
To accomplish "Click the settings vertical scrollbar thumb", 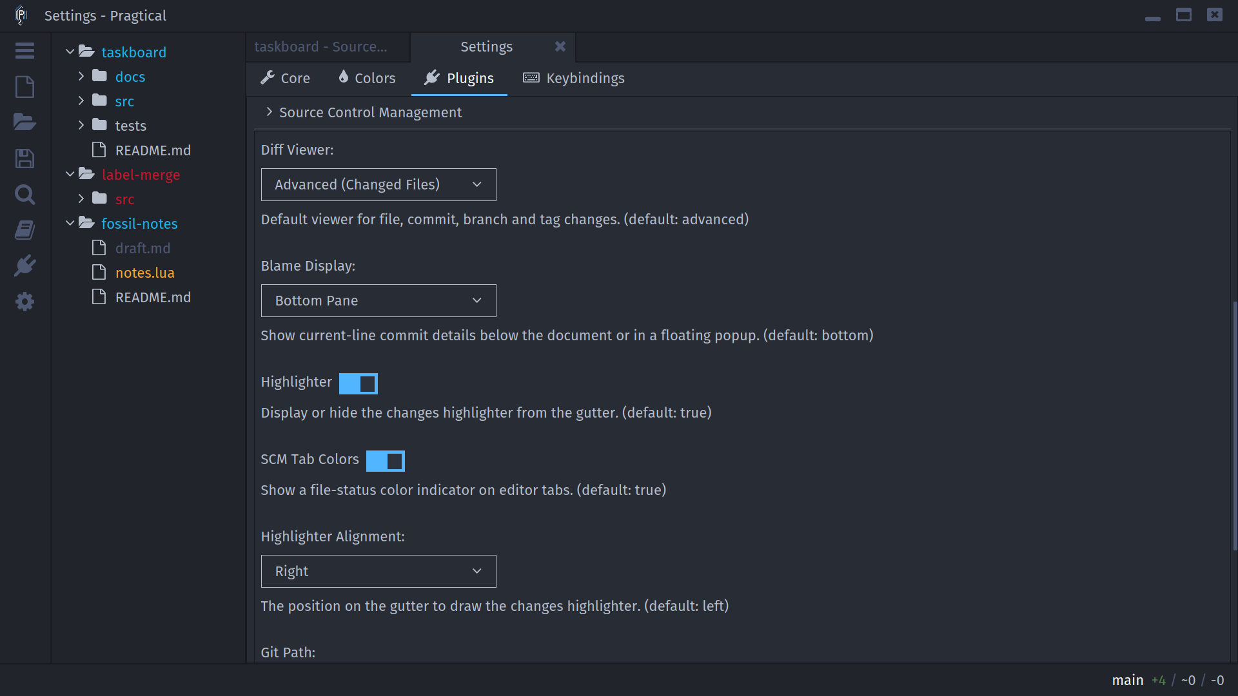I will 1235,425.
